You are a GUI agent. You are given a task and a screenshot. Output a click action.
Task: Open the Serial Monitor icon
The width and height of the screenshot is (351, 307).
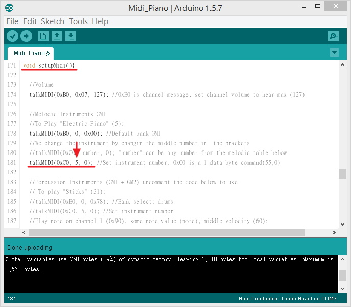click(x=333, y=36)
